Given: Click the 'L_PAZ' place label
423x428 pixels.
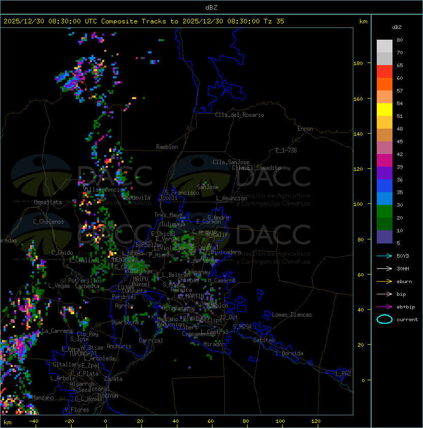Looking at the screenshot, I should coord(343,374).
